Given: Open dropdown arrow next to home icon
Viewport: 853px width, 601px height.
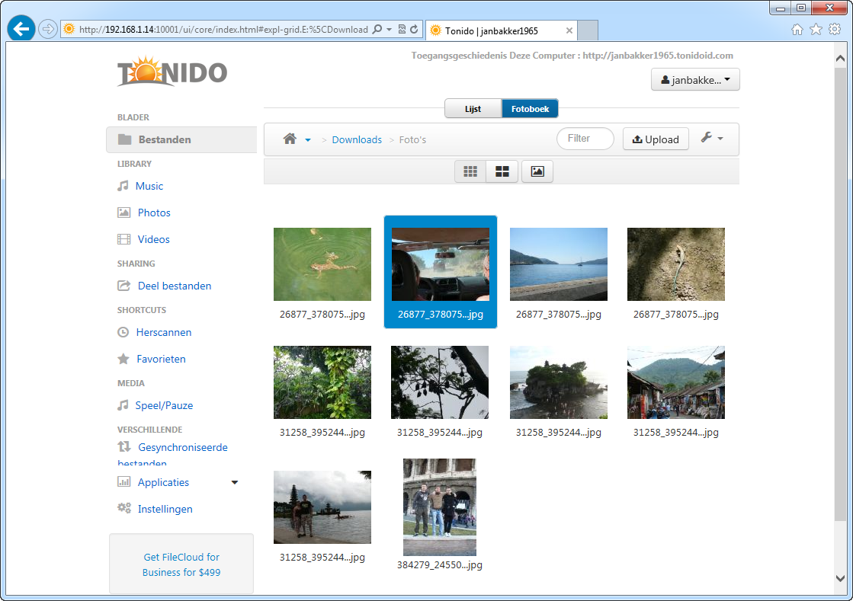Looking at the screenshot, I should [x=308, y=140].
